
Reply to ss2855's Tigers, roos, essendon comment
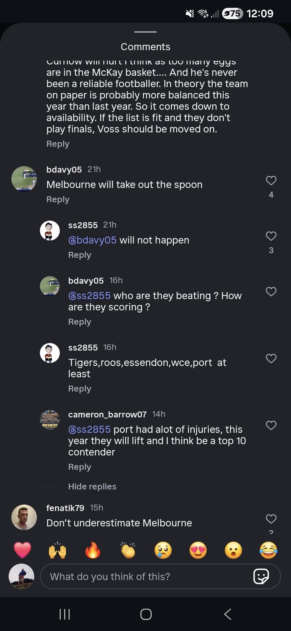(x=80, y=389)
